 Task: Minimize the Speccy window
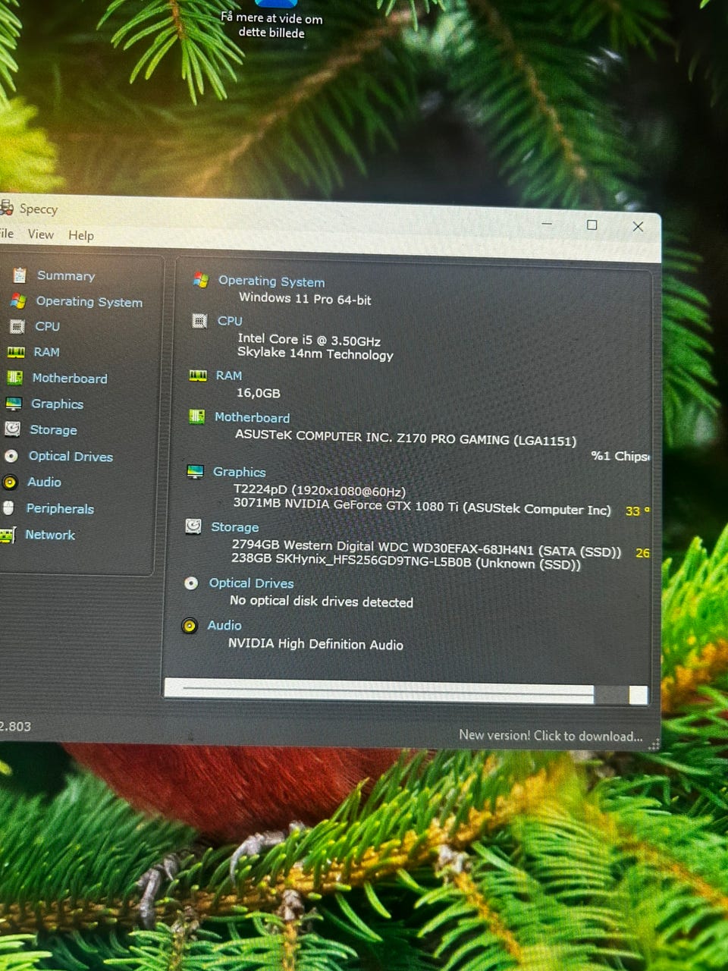(x=547, y=224)
